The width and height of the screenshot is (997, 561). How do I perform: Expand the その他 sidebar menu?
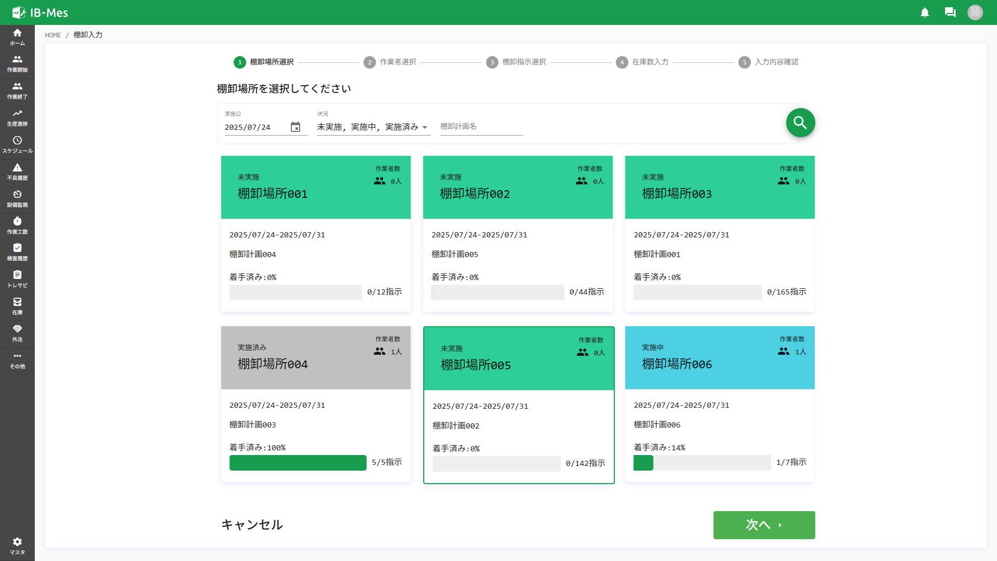click(x=17, y=360)
